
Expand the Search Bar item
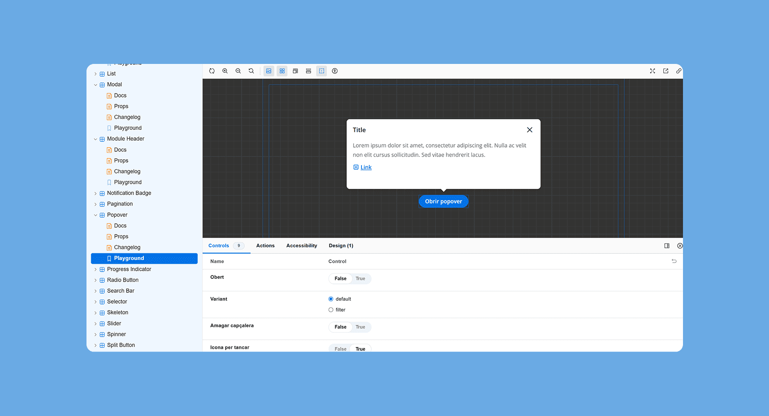[95, 291]
